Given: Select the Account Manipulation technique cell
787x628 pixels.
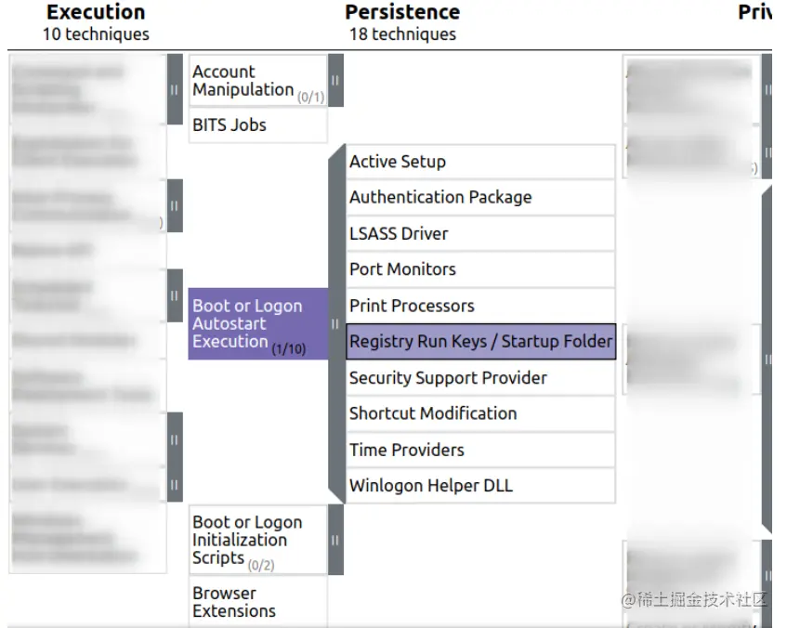Looking at the screenshot, I should point(257,81).
